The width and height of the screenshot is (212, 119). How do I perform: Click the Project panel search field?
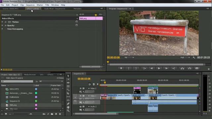[x=17, y=81]
